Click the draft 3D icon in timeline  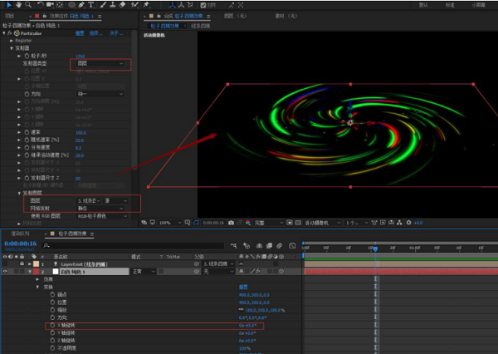coord(247,245)
